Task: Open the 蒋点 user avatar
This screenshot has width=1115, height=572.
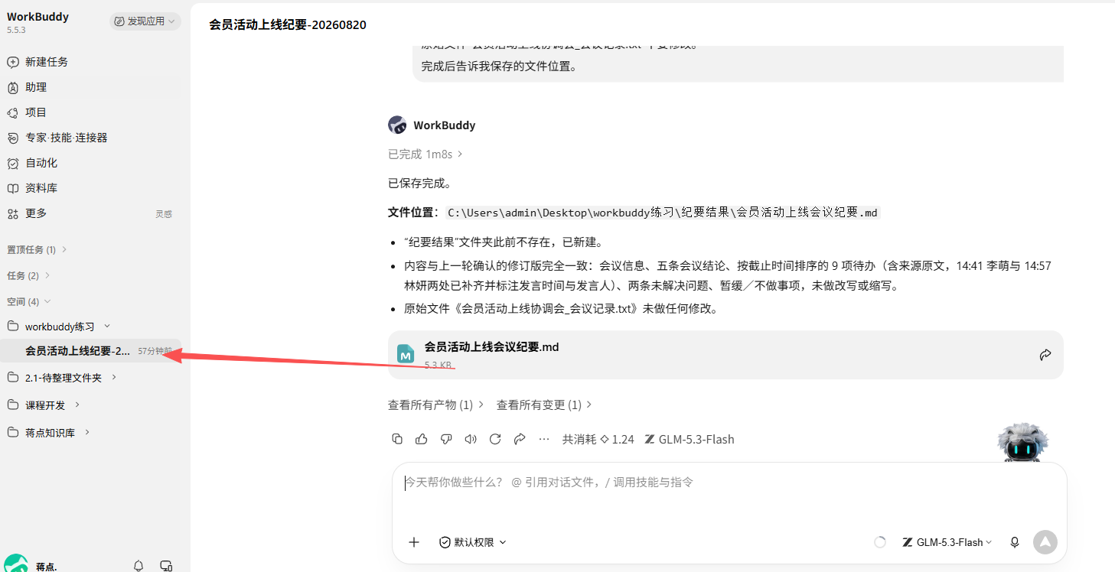Action: point(16,564)
